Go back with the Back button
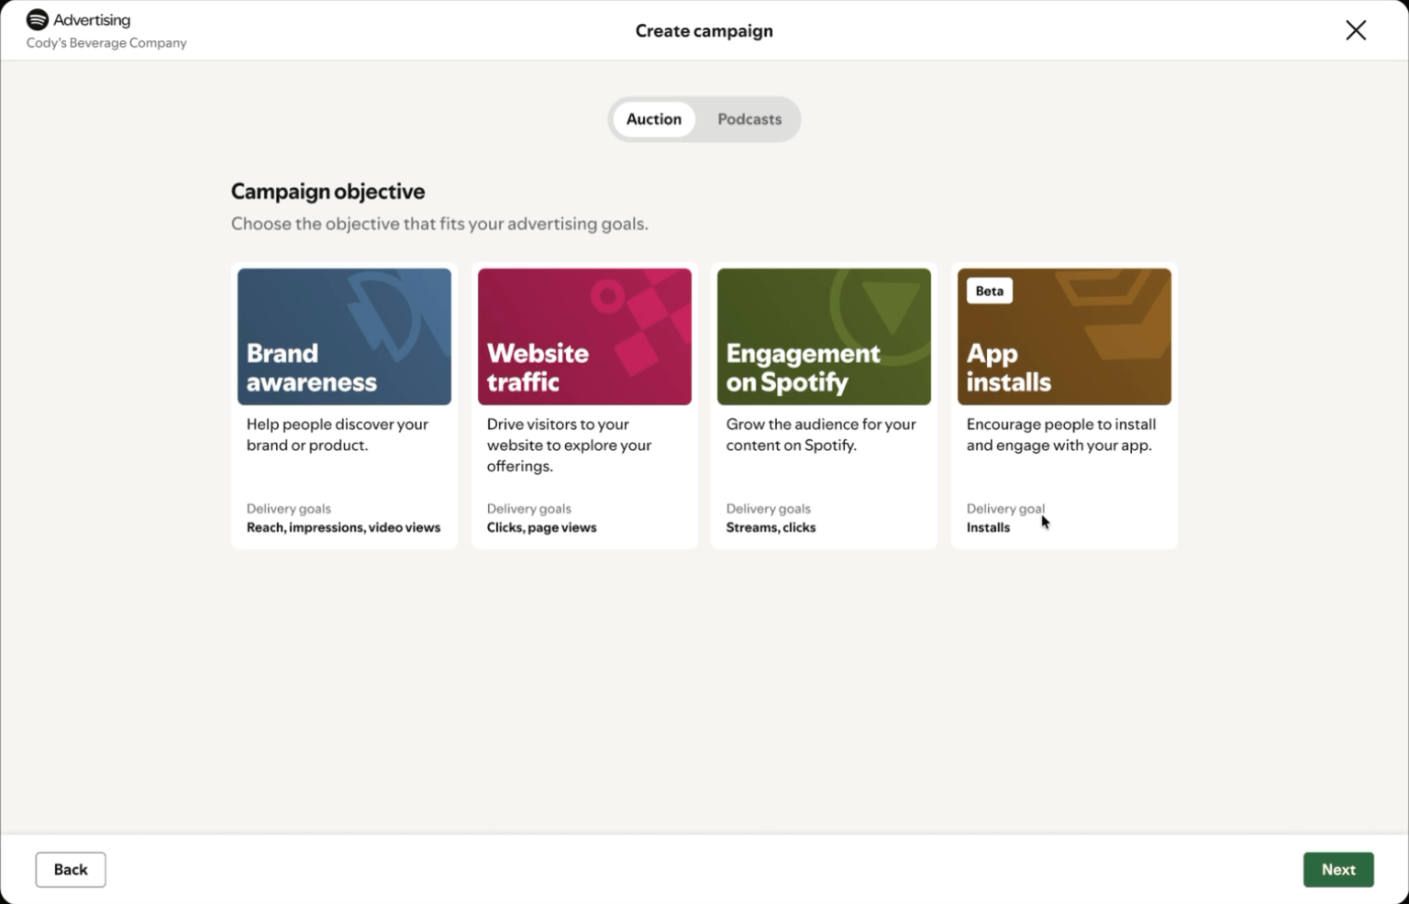This screenshot has height=904, width=1409. pyautogui.click(x=71, y=869)
